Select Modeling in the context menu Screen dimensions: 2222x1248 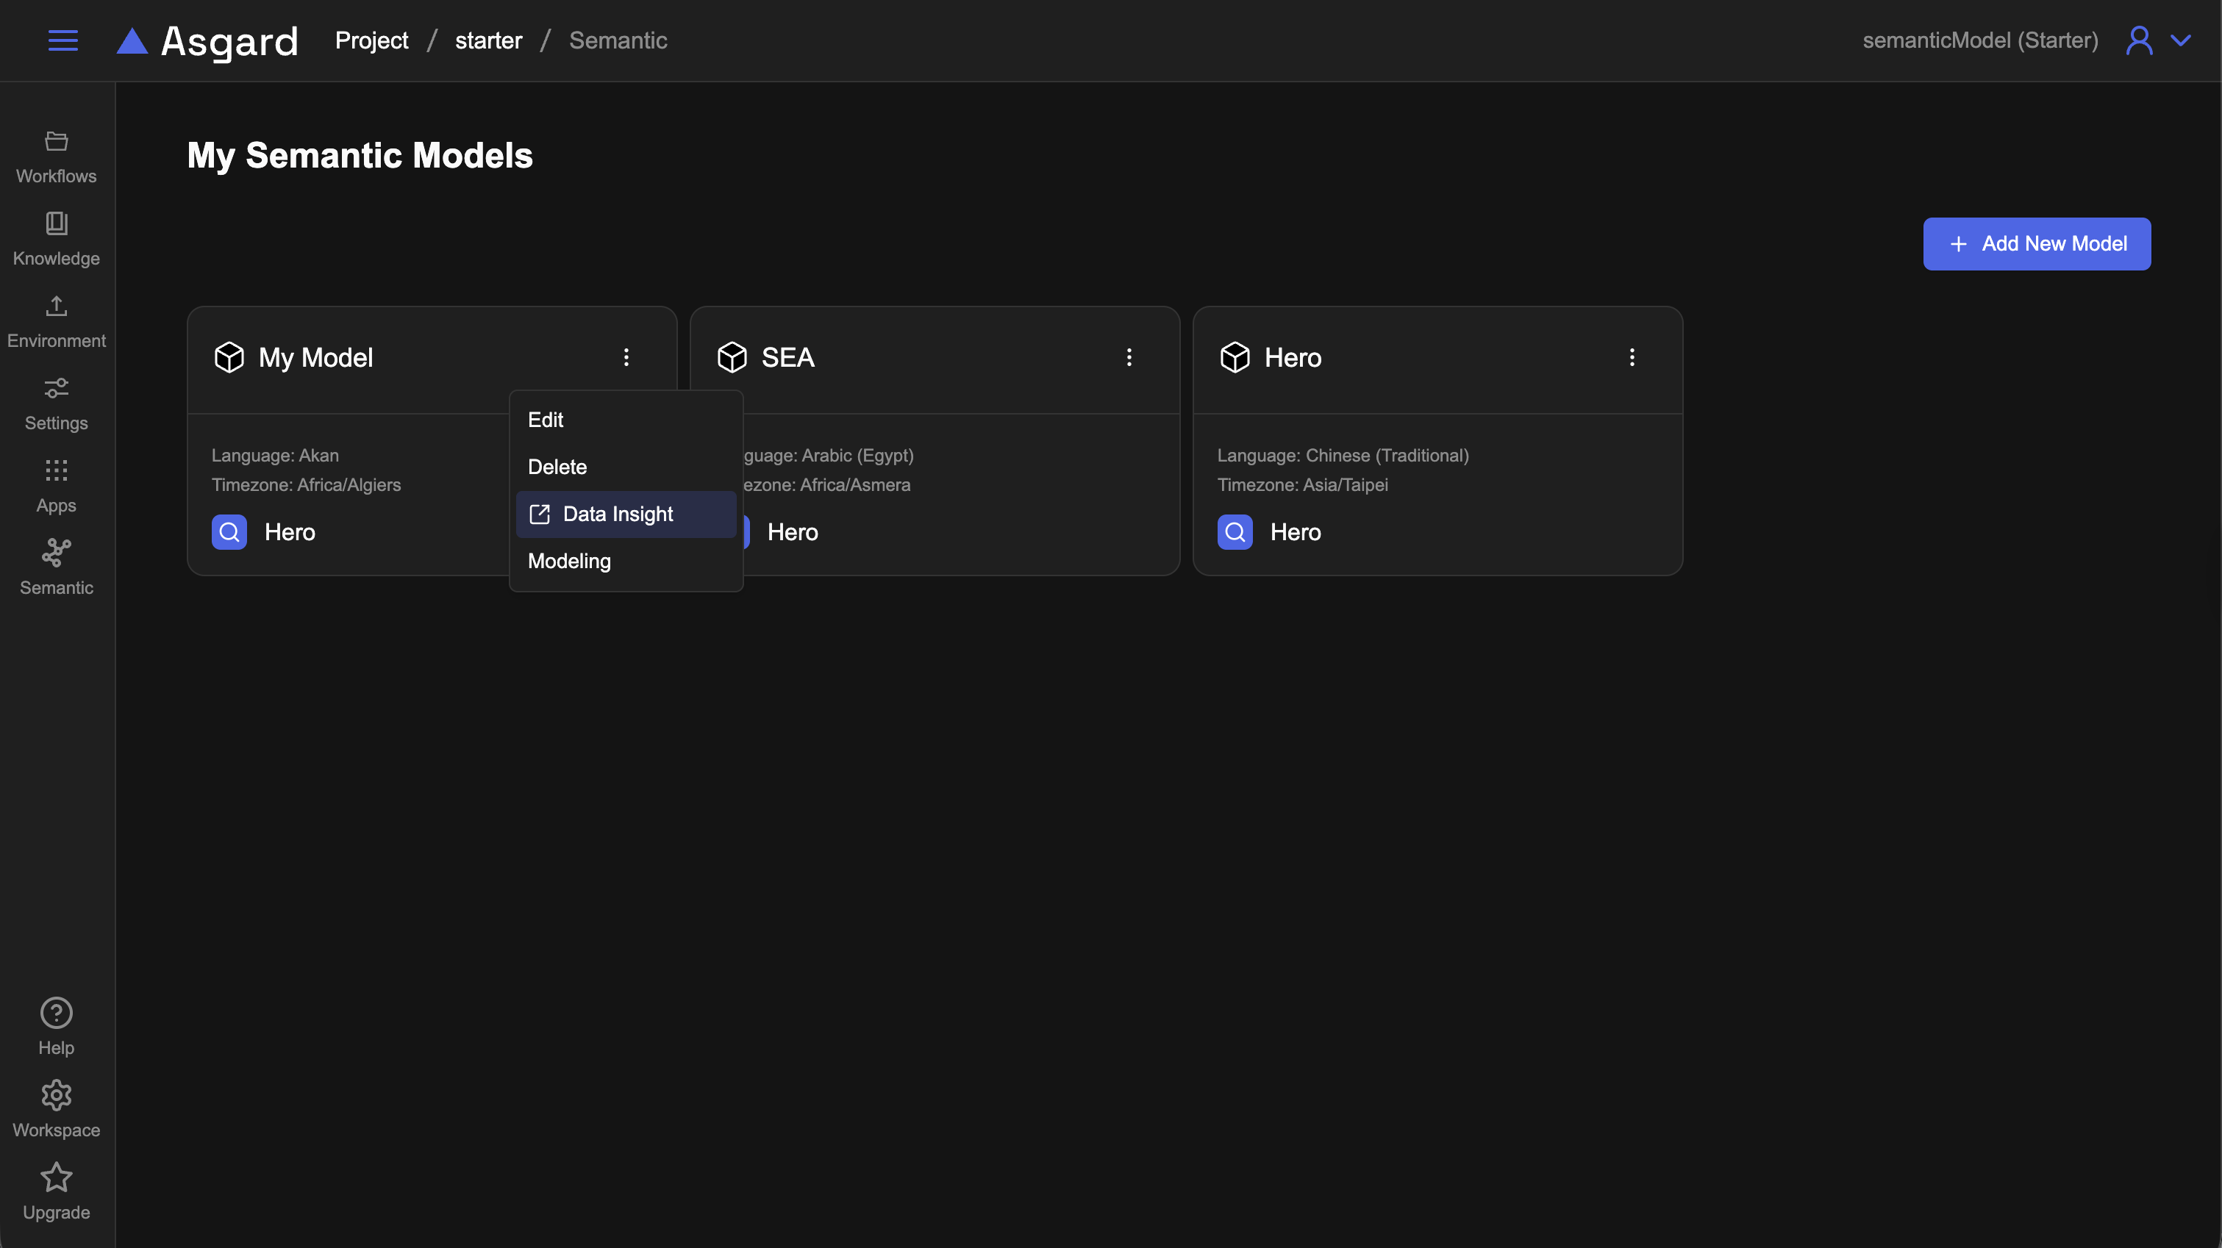click(569, 562)
